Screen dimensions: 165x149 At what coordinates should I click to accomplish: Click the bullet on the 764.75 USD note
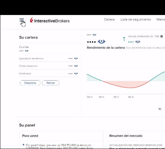(23, 145)
